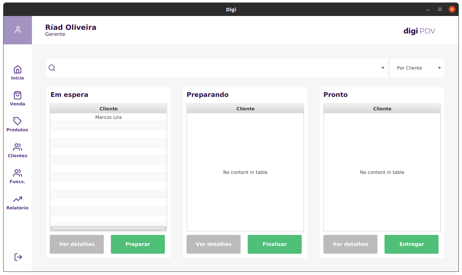Image resolution: width=462 pixels, height=275 pixels.
Task: Open the Venda shopping bag icon
Action: (17, 95)
